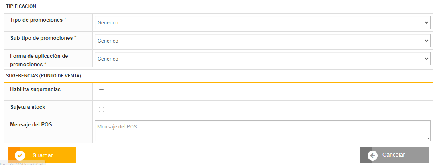Click the Sub-tipo de promociones label

point(42,38)
